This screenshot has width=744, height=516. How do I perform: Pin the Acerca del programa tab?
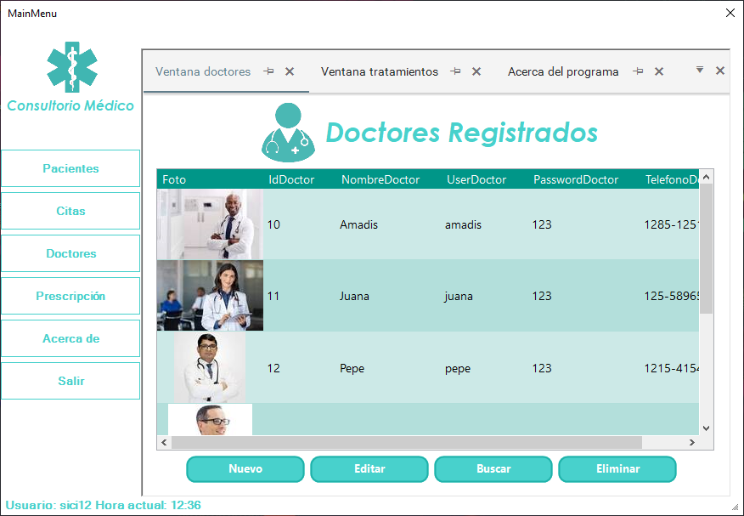pyautogui.click(x=638, y=71)
